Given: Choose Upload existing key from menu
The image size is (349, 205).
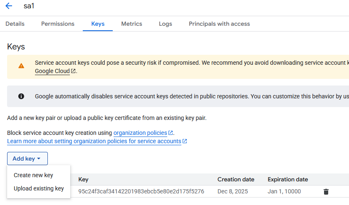Looking at the screenshot, I should click(39, 188).
